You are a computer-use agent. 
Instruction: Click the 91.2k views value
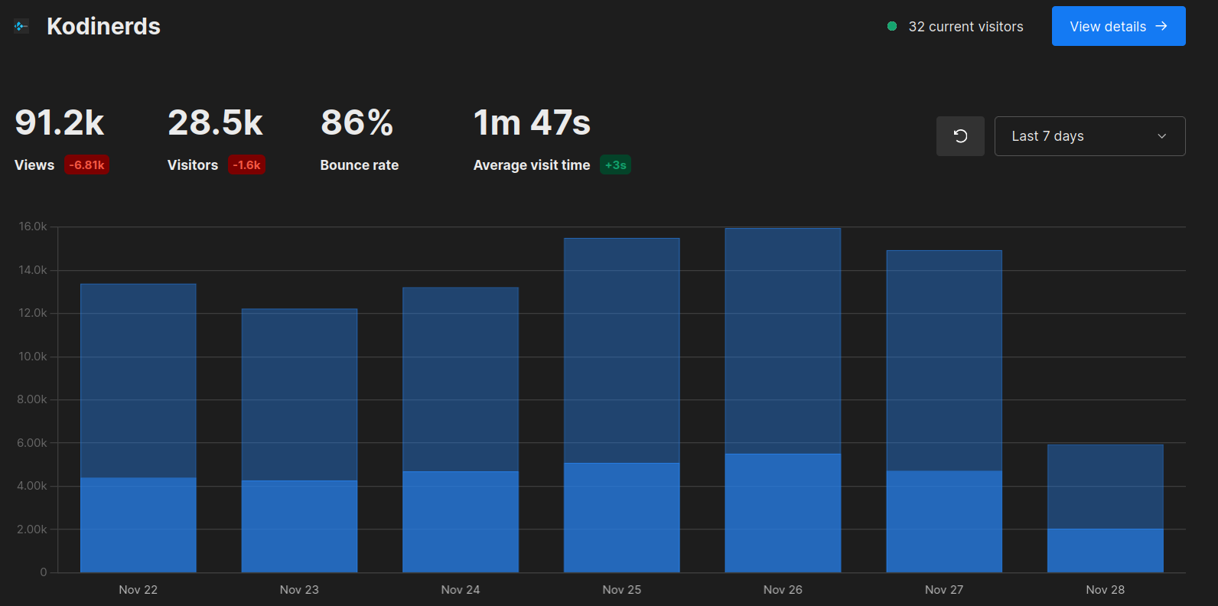point(60,122)
